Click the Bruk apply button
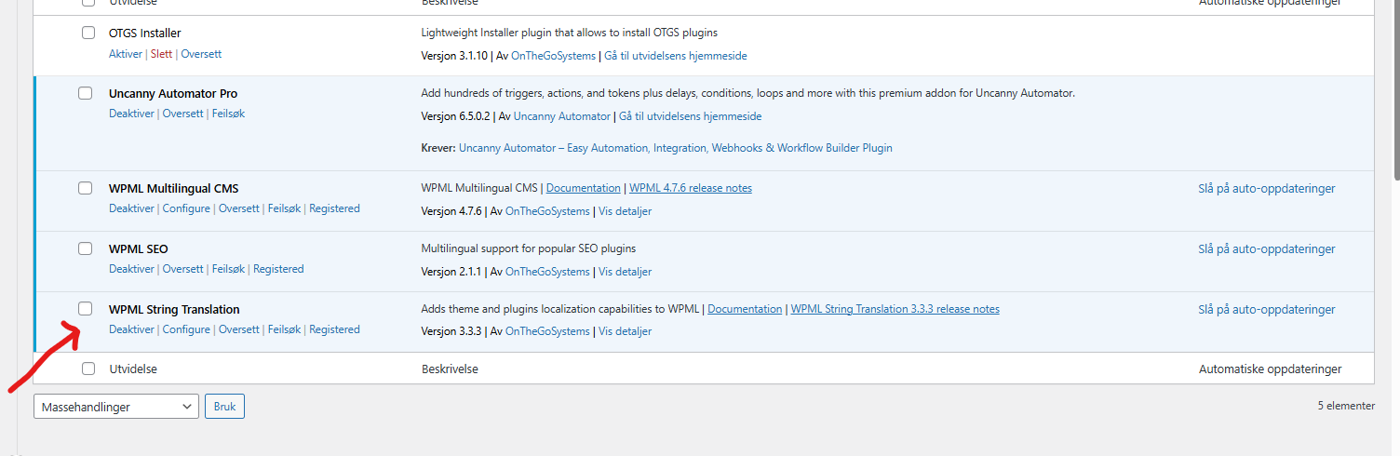 pyautogui.click(x=224, y=407)
